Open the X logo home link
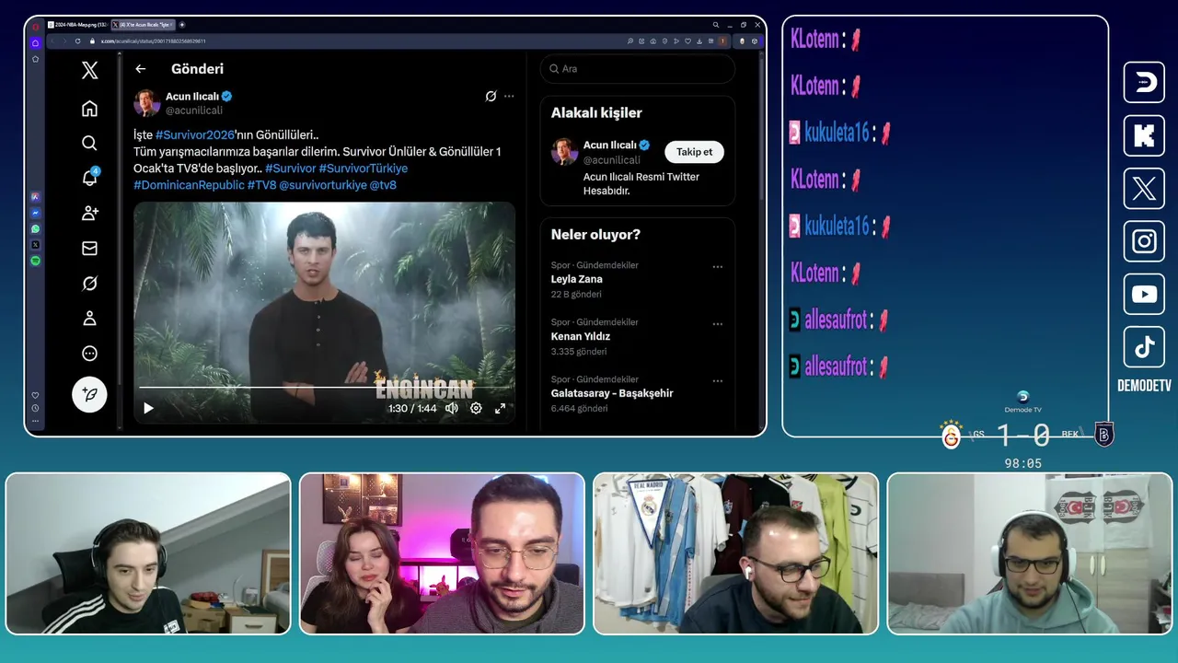Viewport: 1178px width, 663px height. coord(89,70)
